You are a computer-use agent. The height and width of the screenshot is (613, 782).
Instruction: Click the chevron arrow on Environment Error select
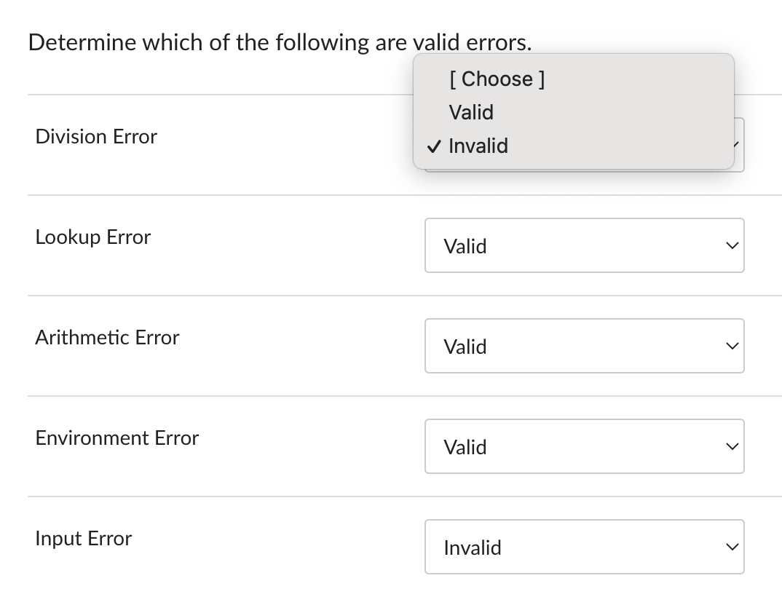(732, 446)
